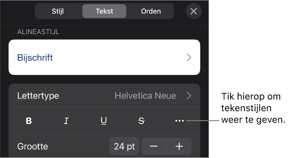Image resolution: width=288 pixels, height=158 pixels.
Task: Tap the 24 pt size field
Action: coord(124,146)
